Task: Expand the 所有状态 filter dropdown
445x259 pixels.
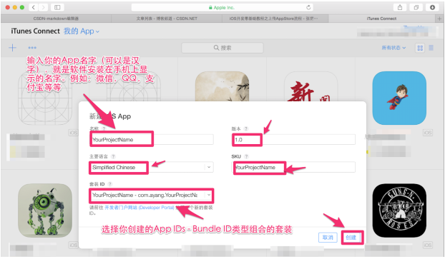Action: tap(393, 48)
